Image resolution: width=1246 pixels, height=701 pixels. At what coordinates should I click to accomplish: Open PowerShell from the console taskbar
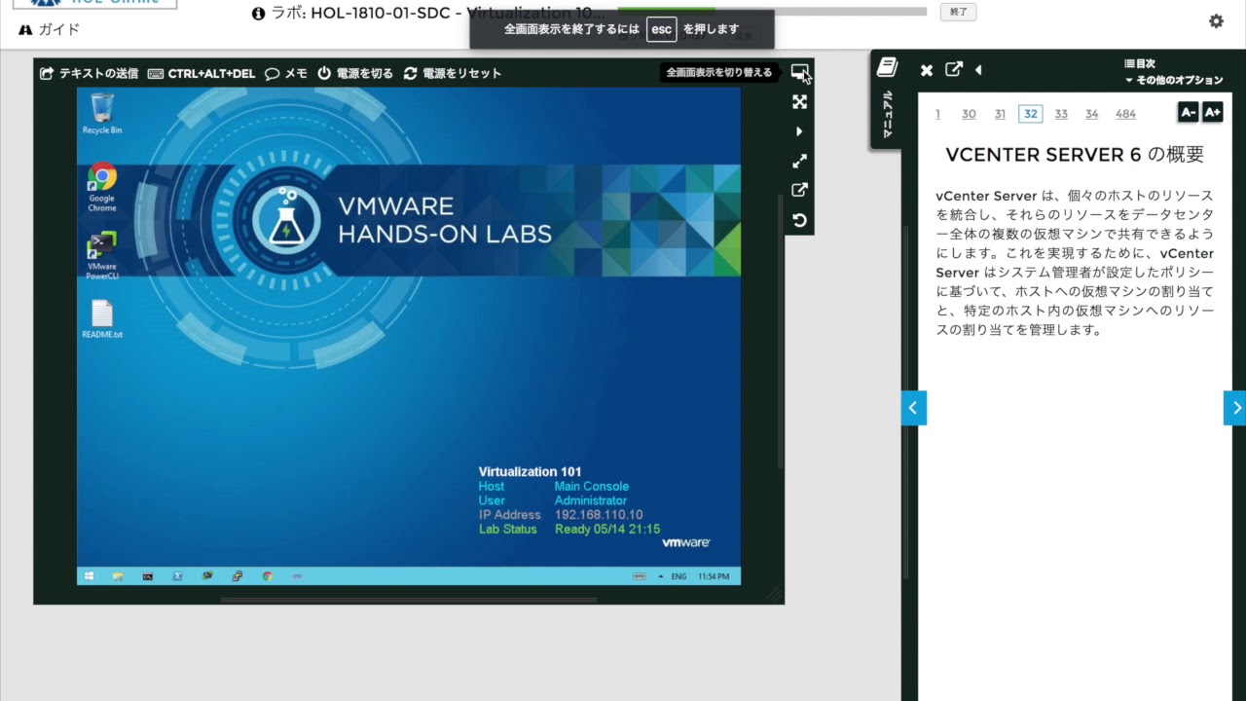(177, 576)
